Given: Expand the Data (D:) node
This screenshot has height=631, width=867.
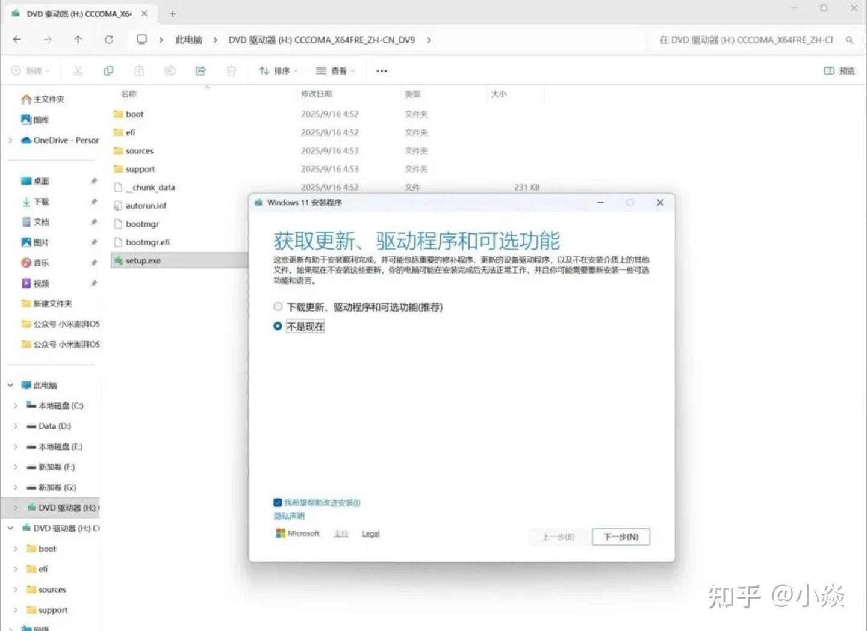Looking at the screenshot, I should point(16,426).
